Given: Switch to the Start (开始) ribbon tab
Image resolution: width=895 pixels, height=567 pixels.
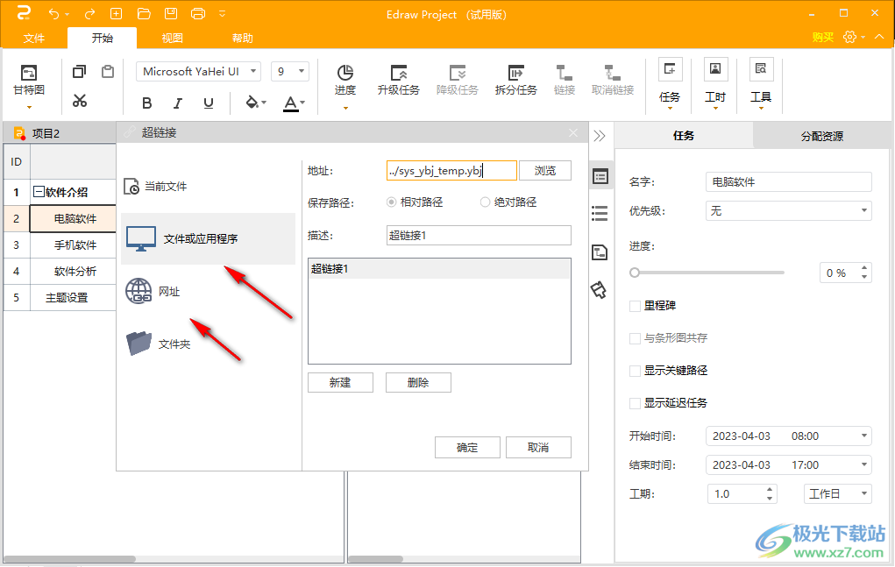Looking at the screenshot, I should pyautogui.click(x=103, y=39).
